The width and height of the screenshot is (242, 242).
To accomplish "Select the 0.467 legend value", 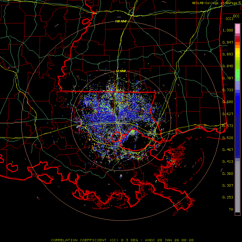I will pyautogui.click(x=228, y=150).
